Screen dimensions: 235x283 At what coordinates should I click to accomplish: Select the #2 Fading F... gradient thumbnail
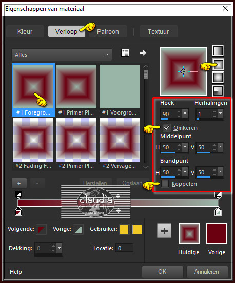[33, 140]
